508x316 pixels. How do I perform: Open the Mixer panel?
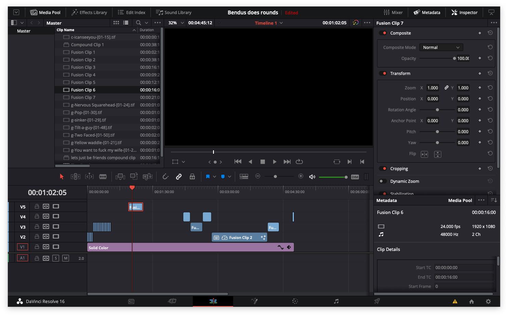coord(393,12)
